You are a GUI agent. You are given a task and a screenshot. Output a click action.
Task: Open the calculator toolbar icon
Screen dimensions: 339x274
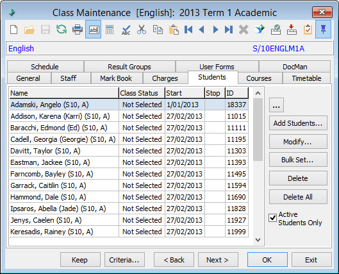click(x=110, y=30)
